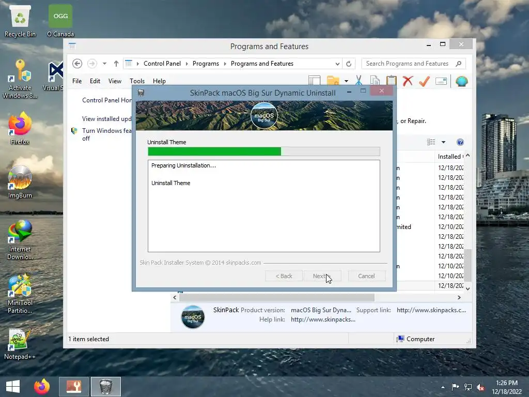Click the Installed On column header
The height and width of the screenshot is (397, 529).
pos(450,157)
